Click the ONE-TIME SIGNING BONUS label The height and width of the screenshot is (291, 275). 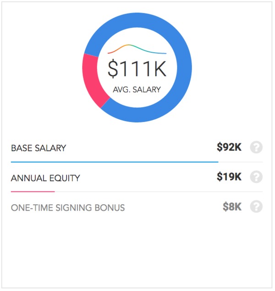(x=68, y=208)
